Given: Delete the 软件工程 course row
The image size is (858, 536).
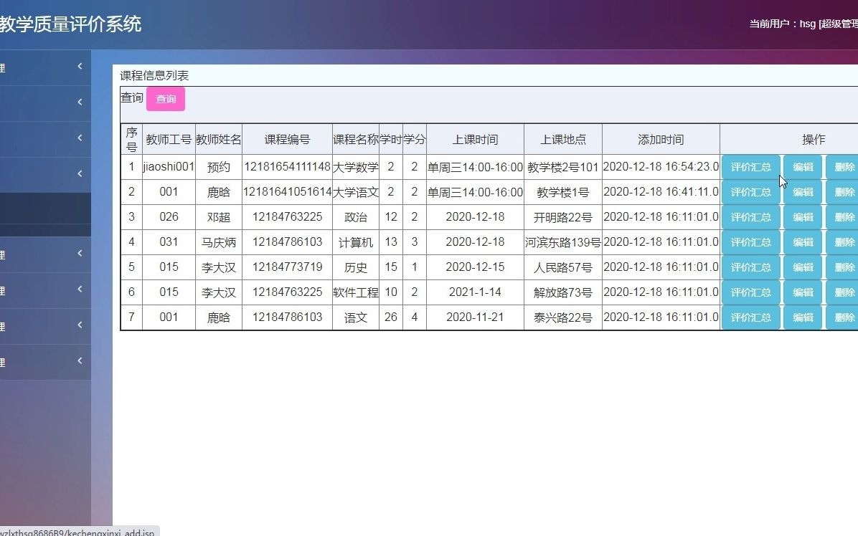Looking at the screenshot, I should point(843,293).
